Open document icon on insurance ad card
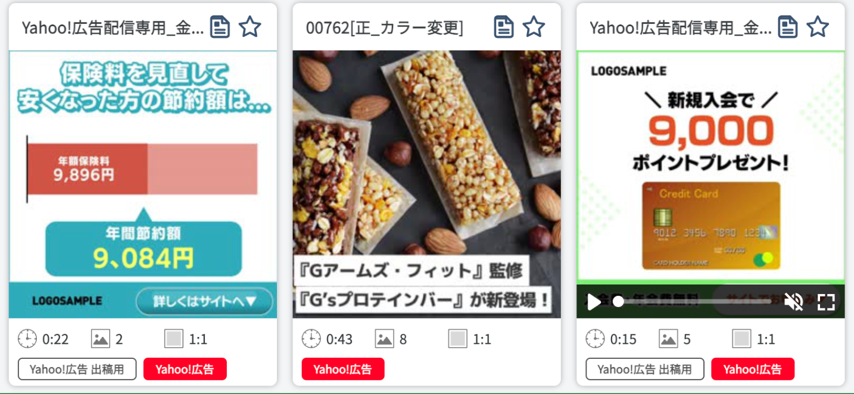 coord(220,27)
